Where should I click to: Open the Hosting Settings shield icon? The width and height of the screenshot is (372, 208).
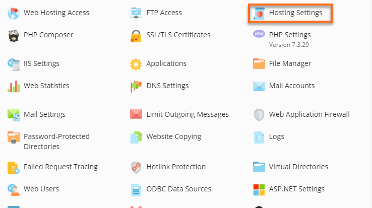coord(259,13)
